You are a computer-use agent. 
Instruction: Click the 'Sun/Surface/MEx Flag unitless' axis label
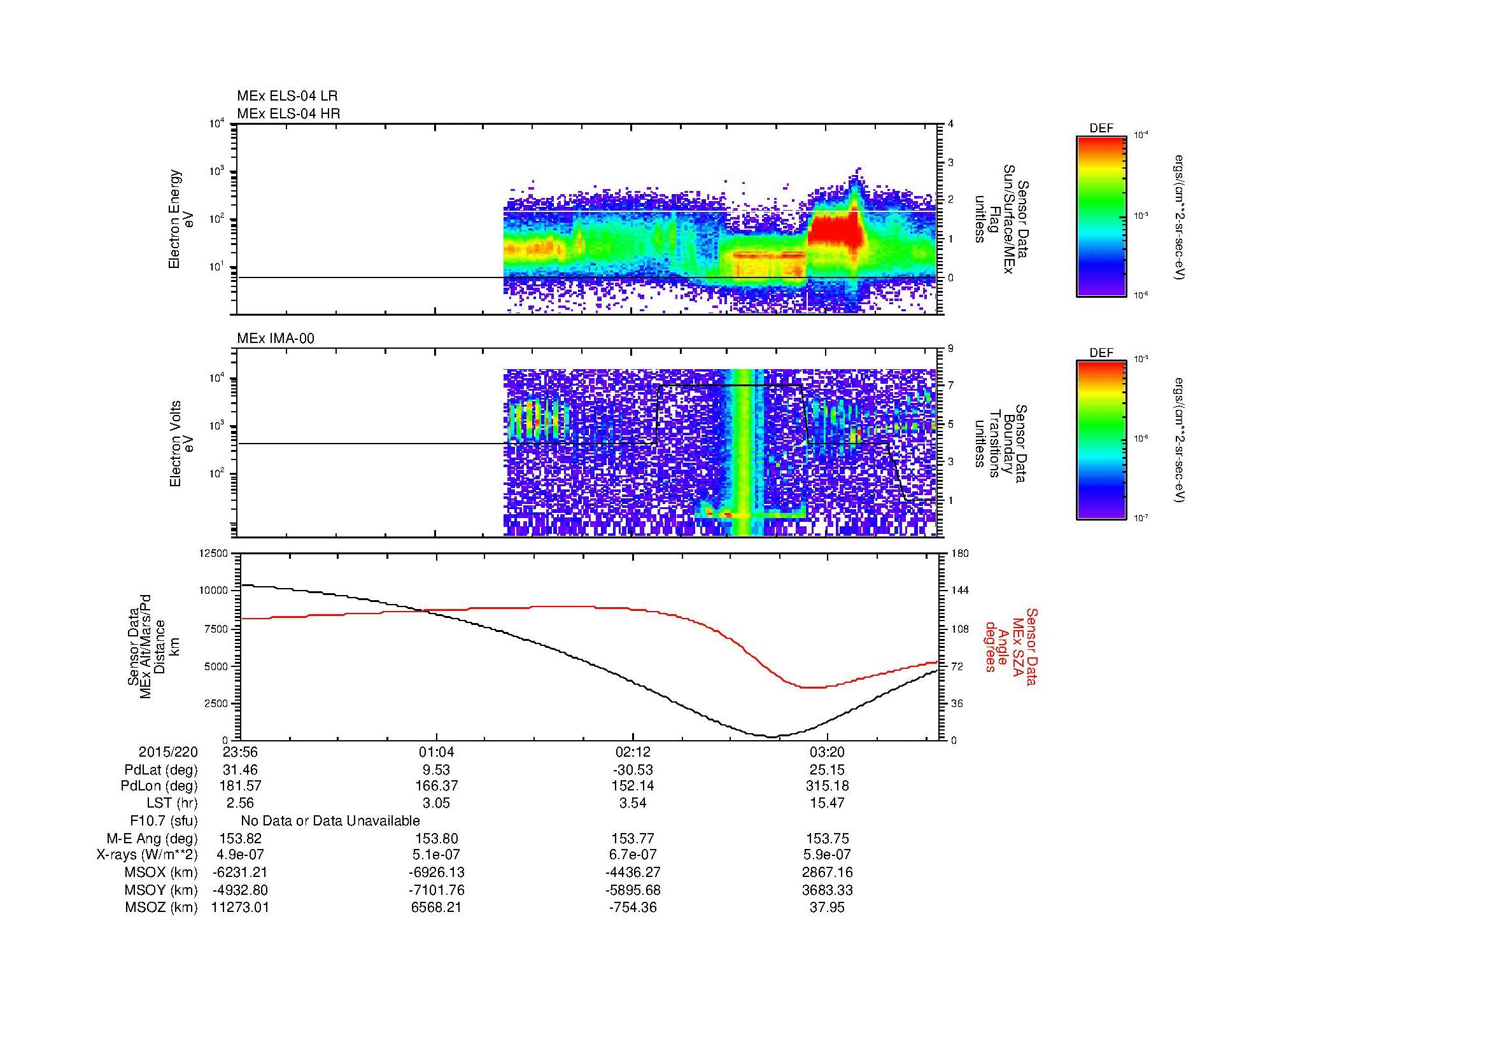(x=1002, y=219)
